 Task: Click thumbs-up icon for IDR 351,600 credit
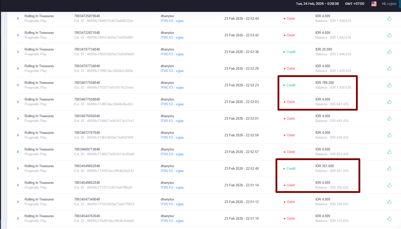coord(389,168)
